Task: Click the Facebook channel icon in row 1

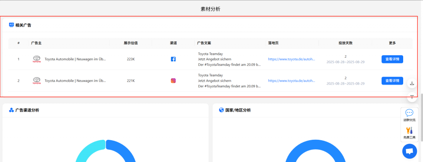Action: click(173, 59)
